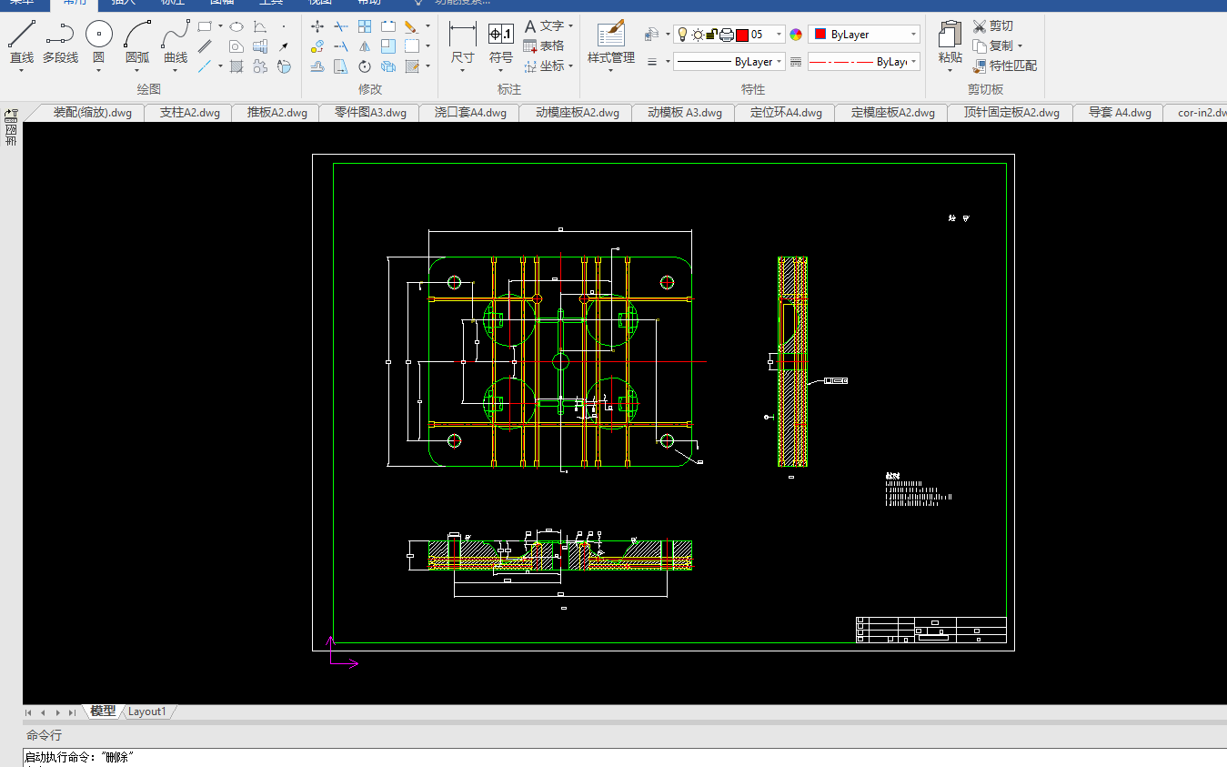
Task: Click the color wheel picker icon
Action: (796, 35)
